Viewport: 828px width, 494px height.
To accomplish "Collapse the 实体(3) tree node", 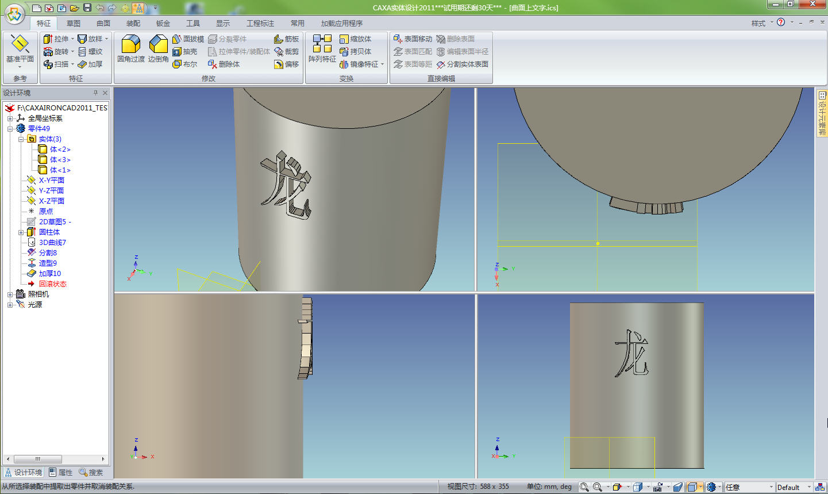I will point(21,139).
